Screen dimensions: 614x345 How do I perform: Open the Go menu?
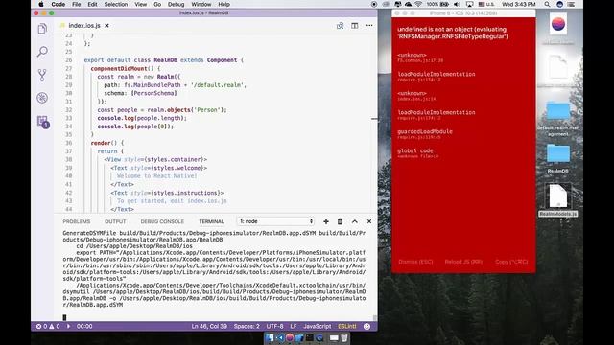click(157, 4)
